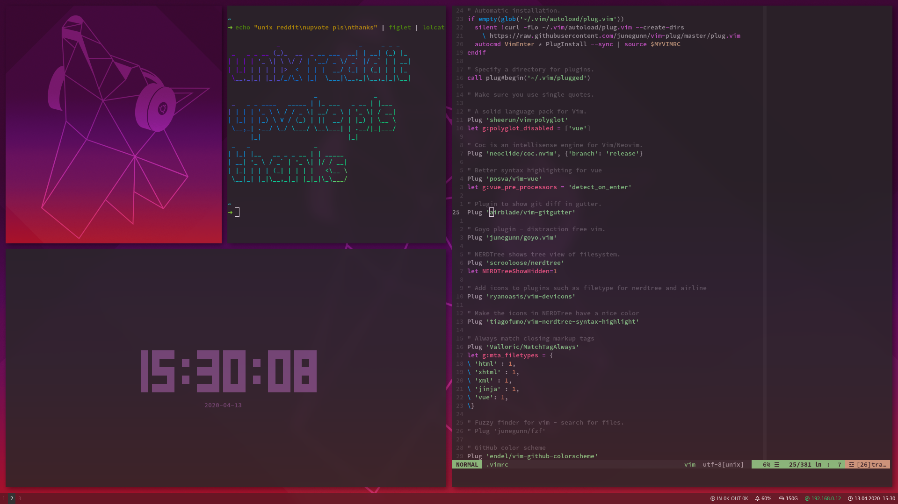Click the 2020-04-13 date under clock
Viewport: 898px width, 504px height.
(x=223, y=405)
